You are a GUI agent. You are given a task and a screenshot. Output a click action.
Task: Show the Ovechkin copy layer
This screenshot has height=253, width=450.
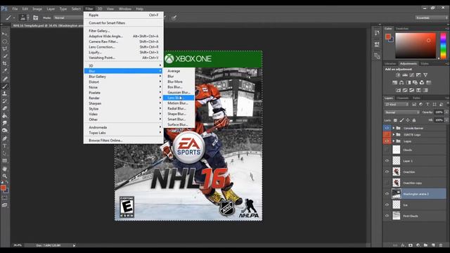(x=387, y=183)
